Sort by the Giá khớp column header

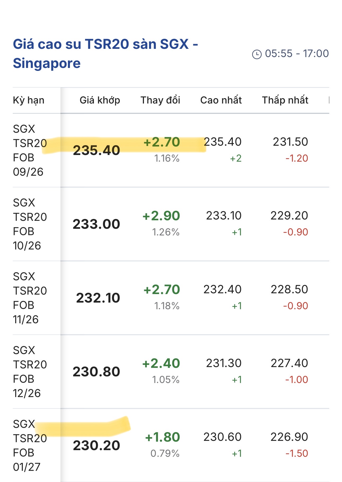click(100, 100)
